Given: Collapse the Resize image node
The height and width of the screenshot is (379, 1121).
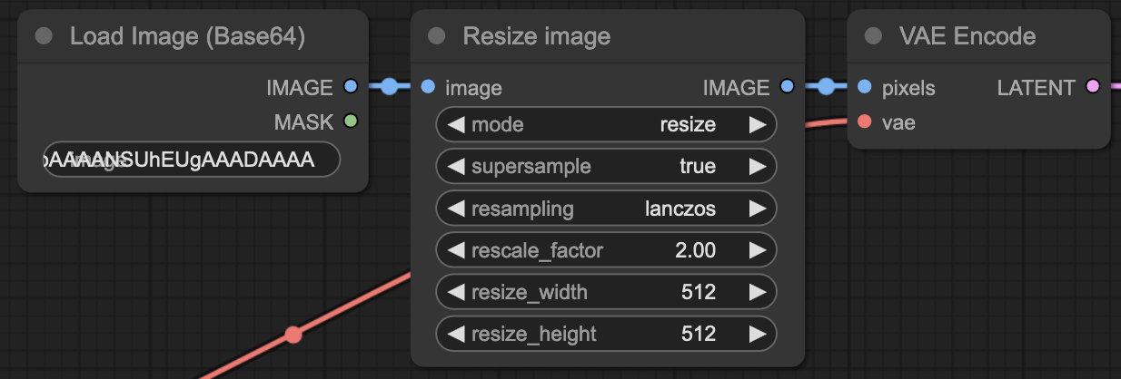Looking at the screenshot, I should [437, 36].
